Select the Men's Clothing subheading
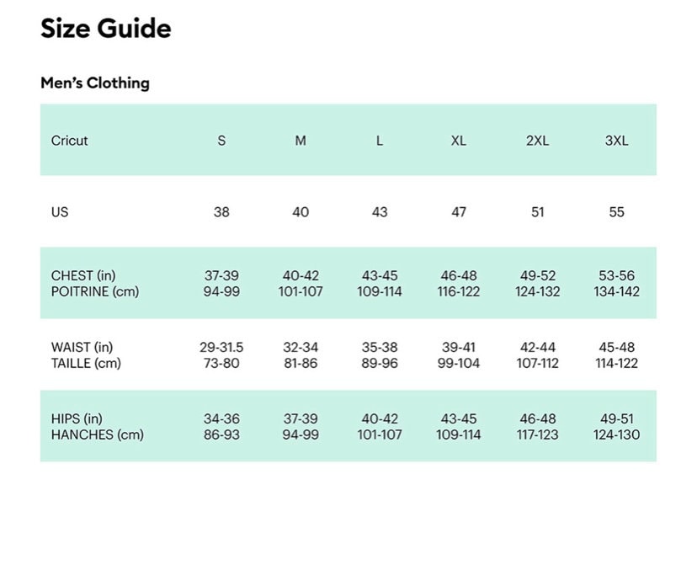 tap(94, 83)
